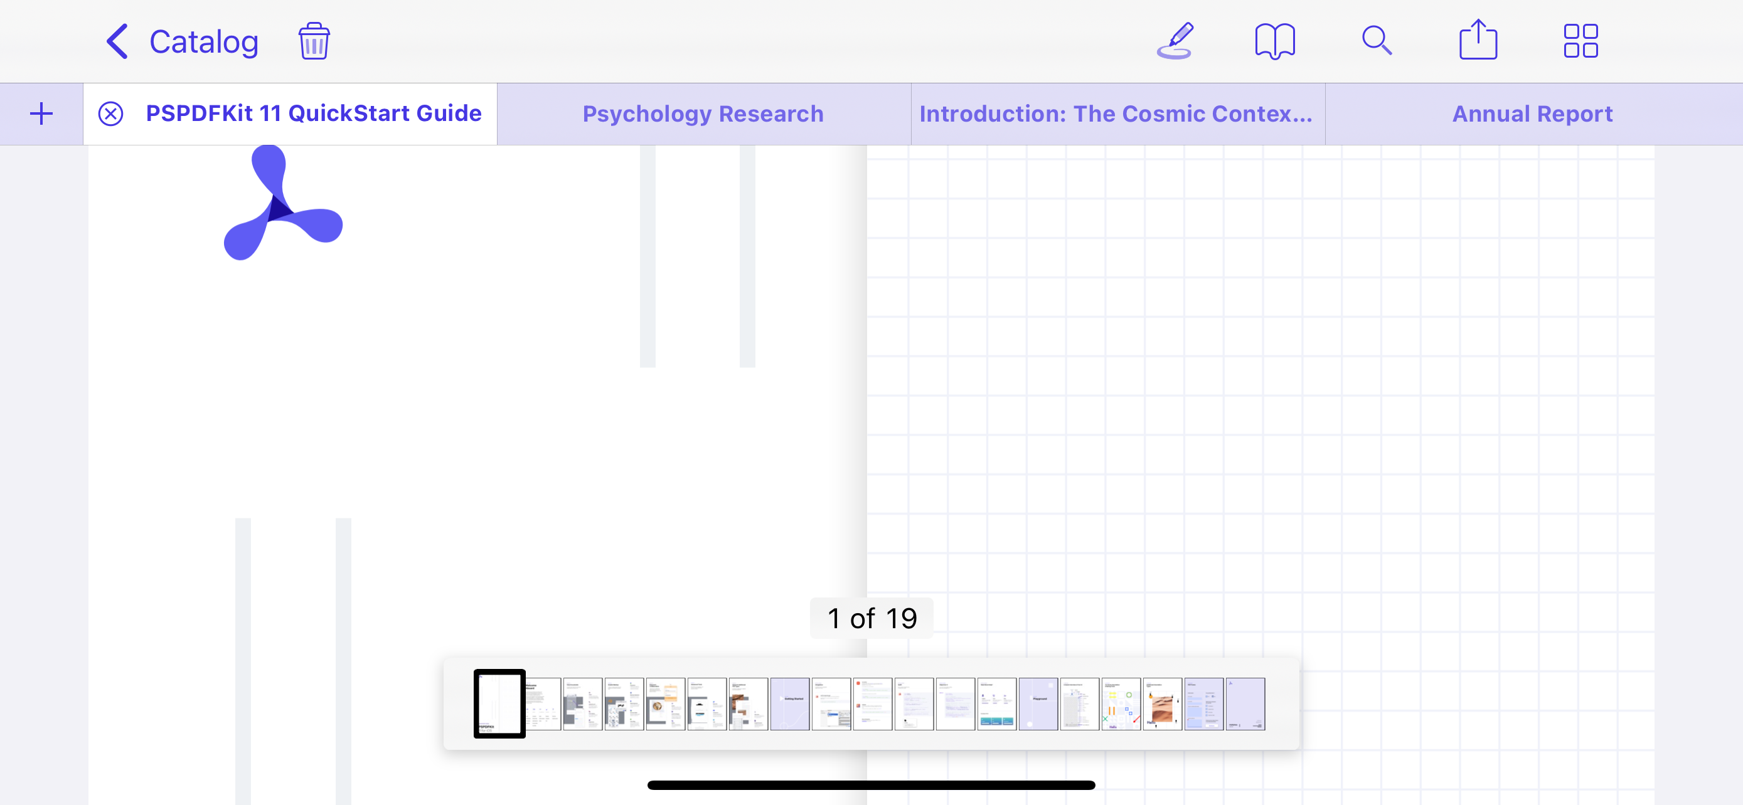The width and height of the screenshot is (1743, 805).
Task: Tap the horizontal scroll indicator at bottom
Action: tap(871, 784)
